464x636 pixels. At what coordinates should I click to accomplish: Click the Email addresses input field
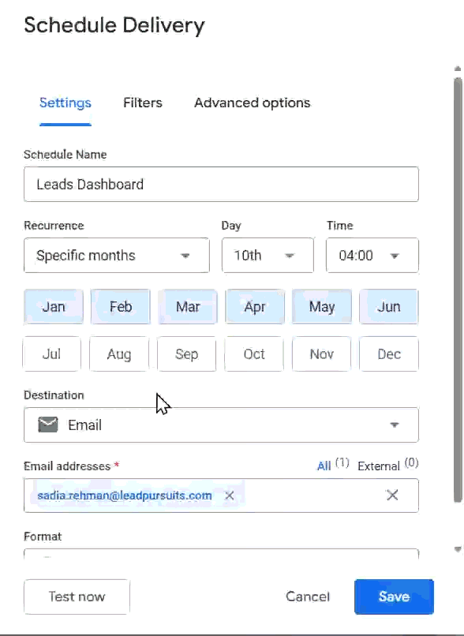(x=221, y=496)
